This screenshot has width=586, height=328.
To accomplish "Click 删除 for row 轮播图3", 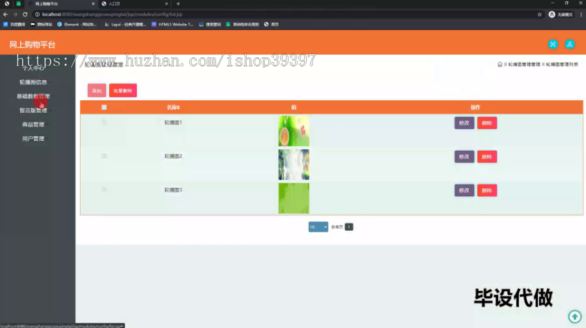I will pos(487,190).
